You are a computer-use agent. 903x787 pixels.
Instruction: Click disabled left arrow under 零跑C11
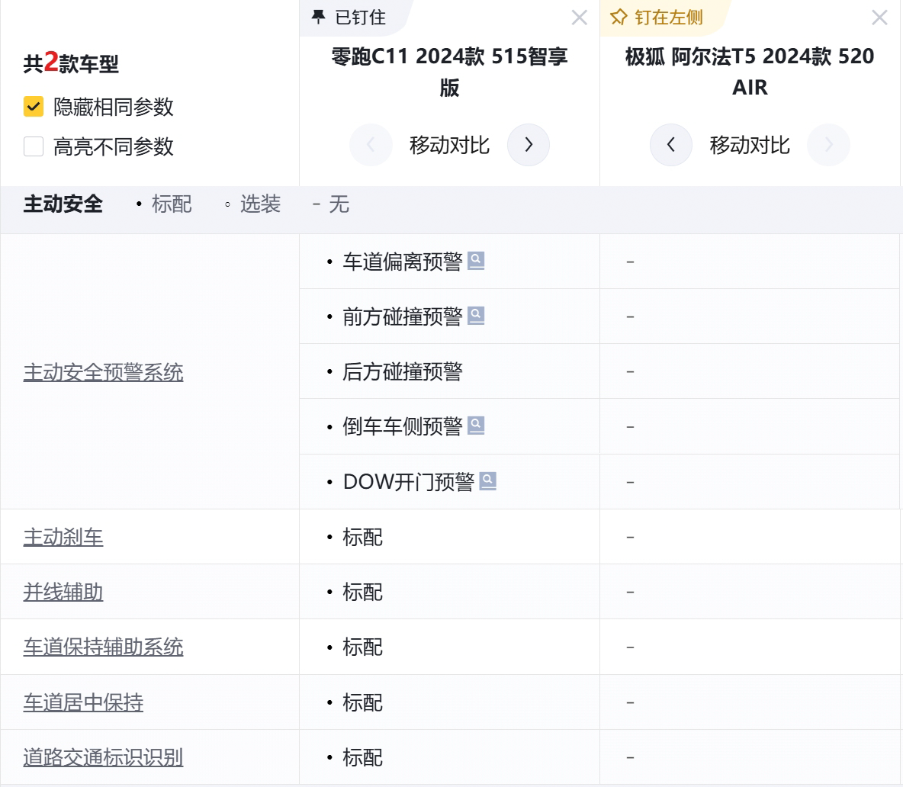click(x=371, y=144)
